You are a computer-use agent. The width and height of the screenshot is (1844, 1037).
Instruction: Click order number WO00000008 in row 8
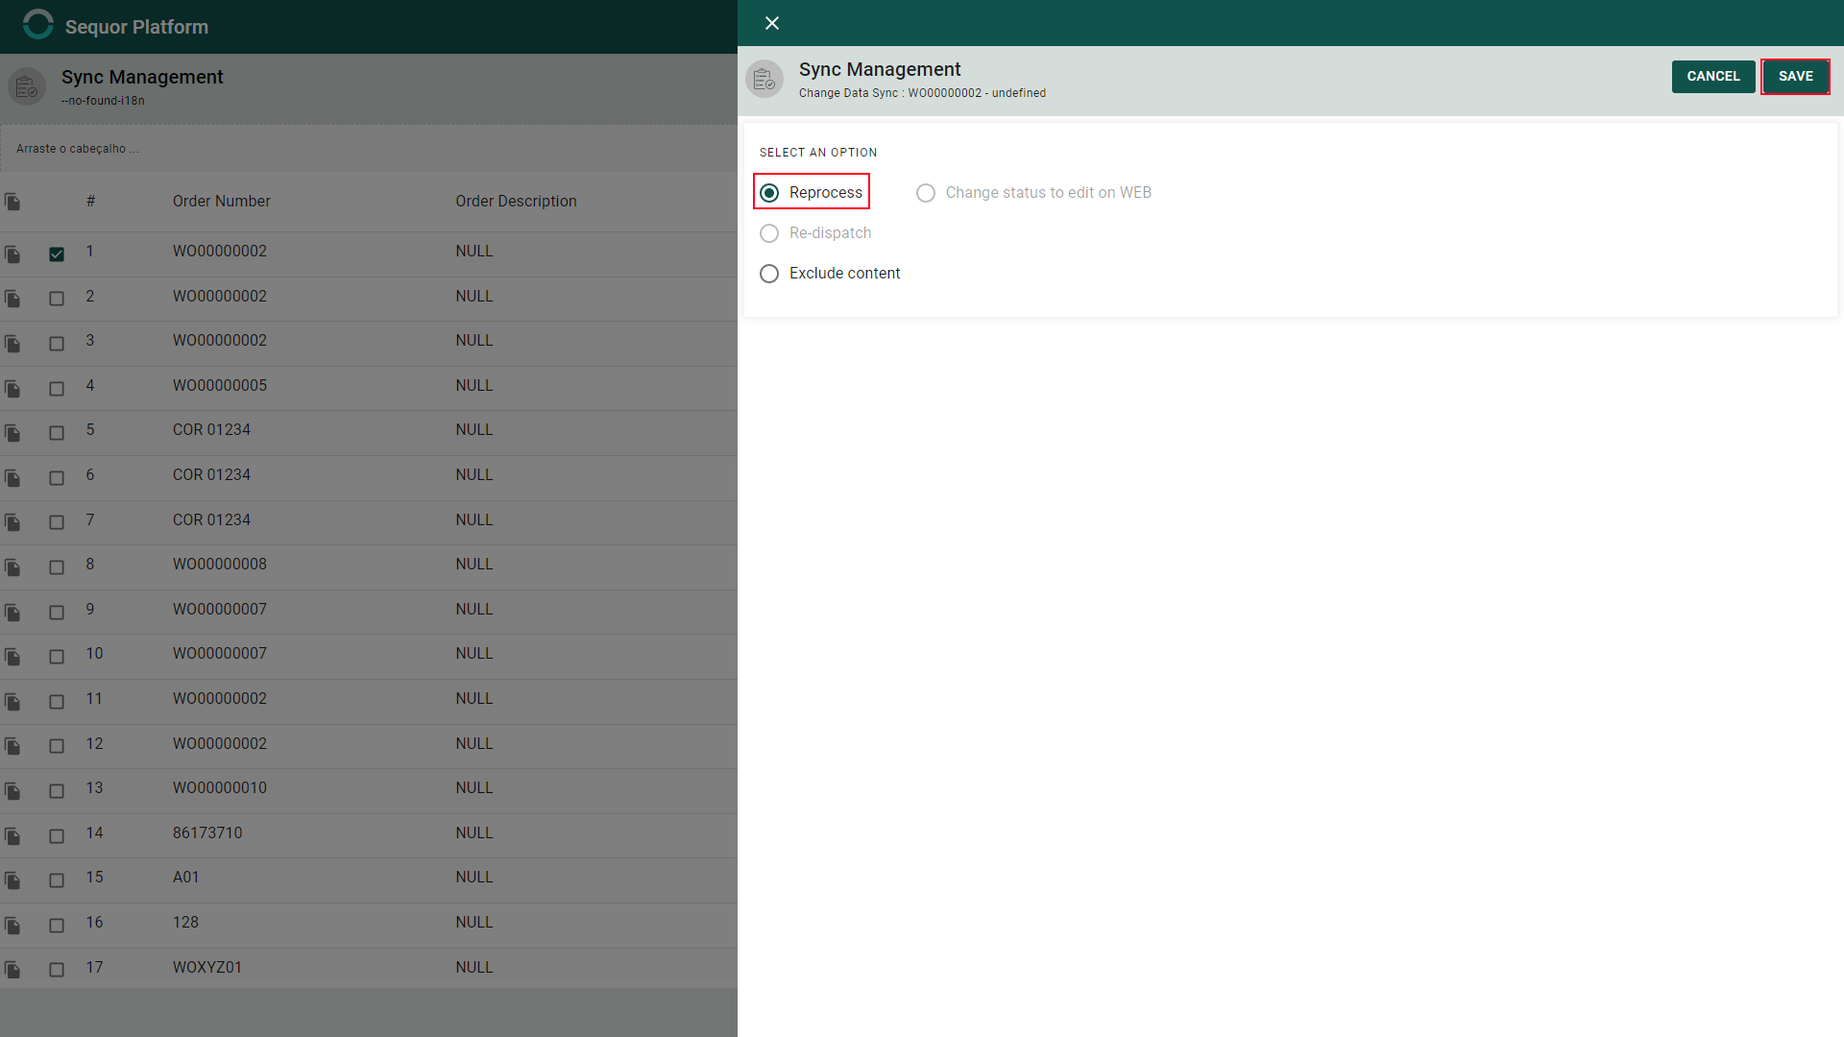[220, 564]
